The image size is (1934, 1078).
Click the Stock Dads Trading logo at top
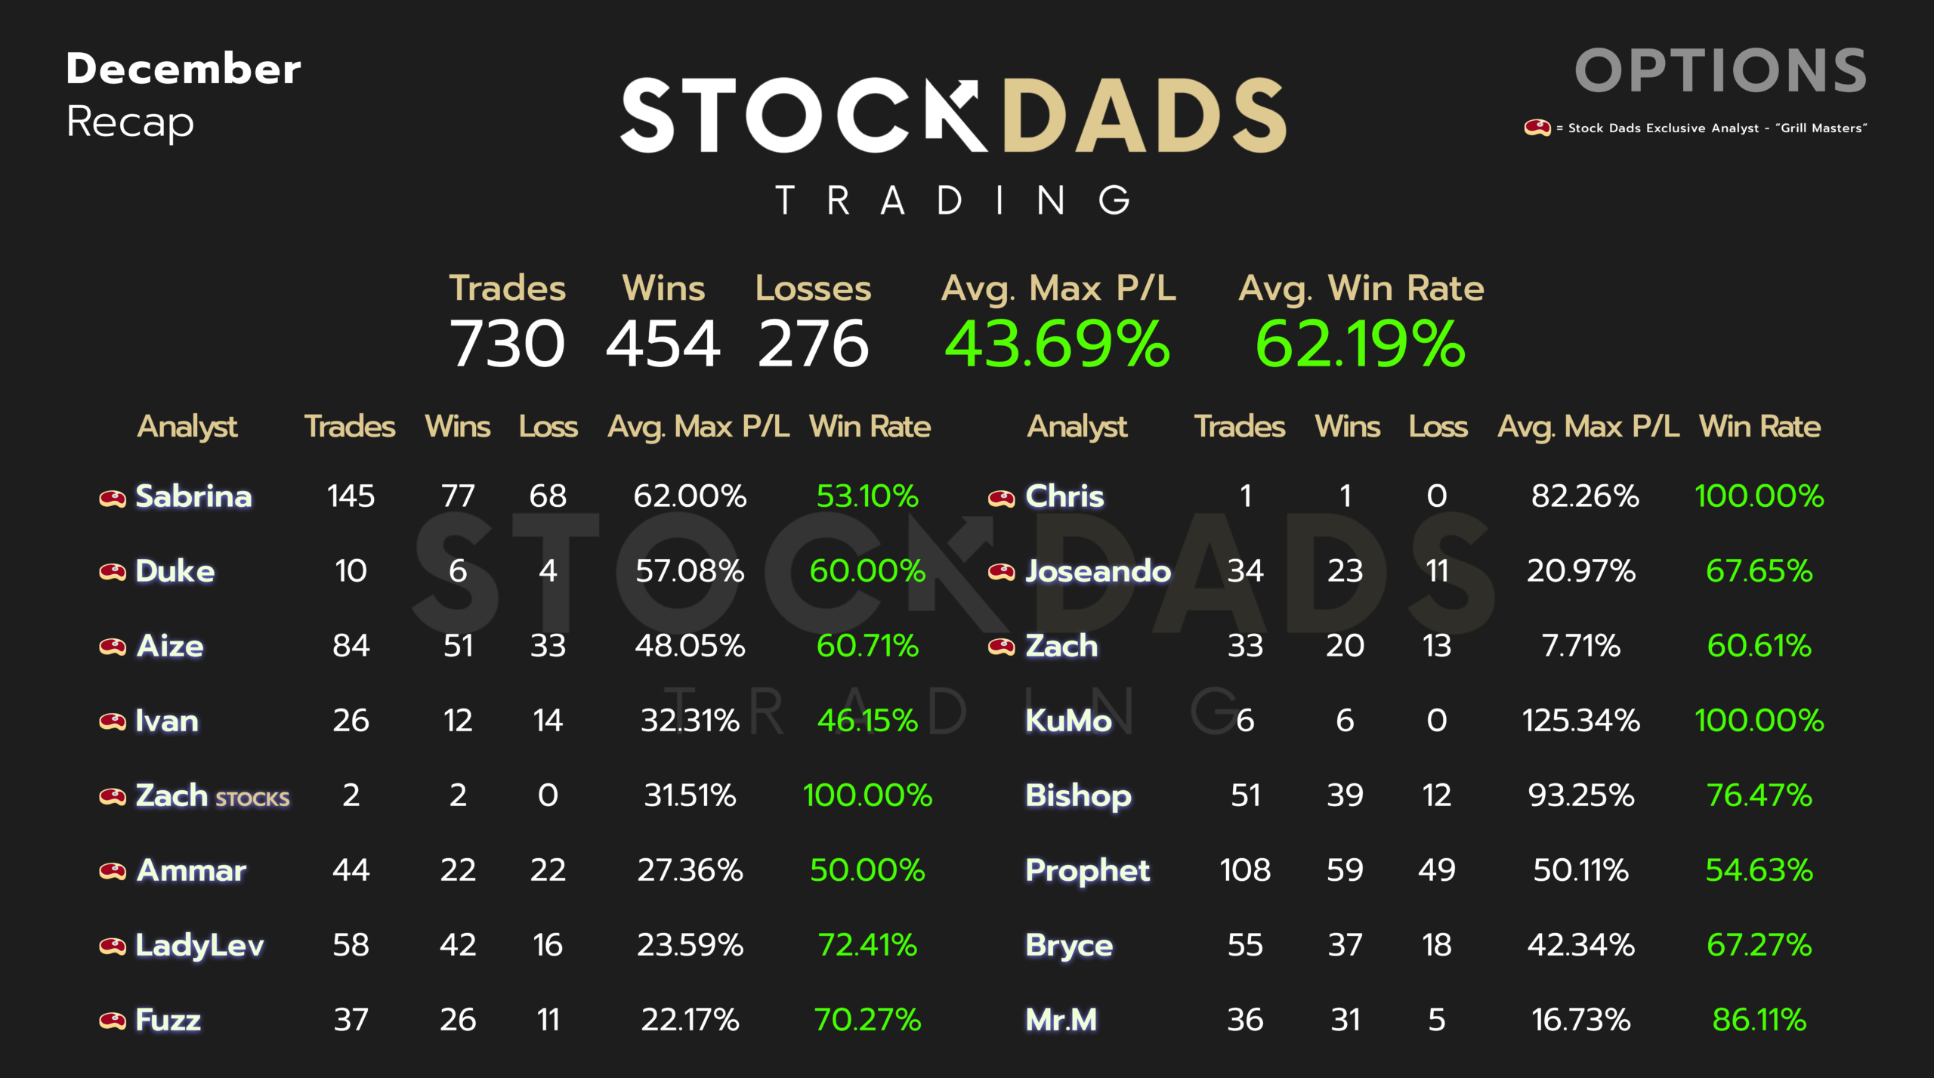953,144
